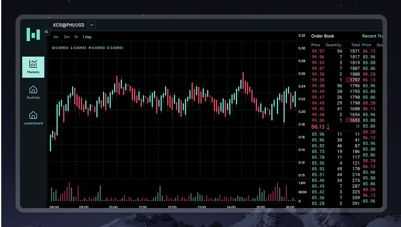The width and height of the screenshot is (401, 227).
Task: Select the 1m chart interval
Action: coord(56,37)
